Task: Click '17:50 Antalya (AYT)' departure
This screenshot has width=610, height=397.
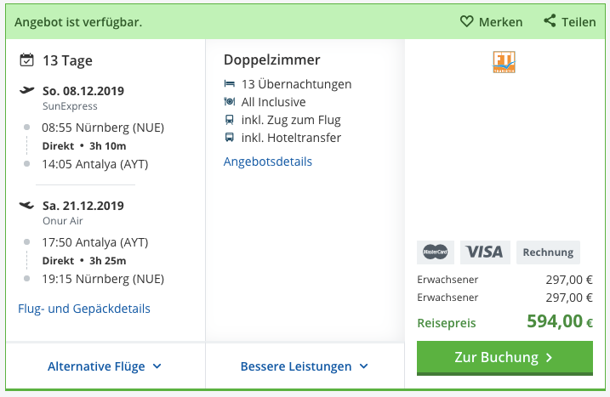Action: [95, 242]
